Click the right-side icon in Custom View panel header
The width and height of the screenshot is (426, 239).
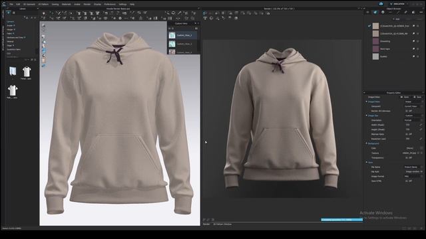point(196,29)
